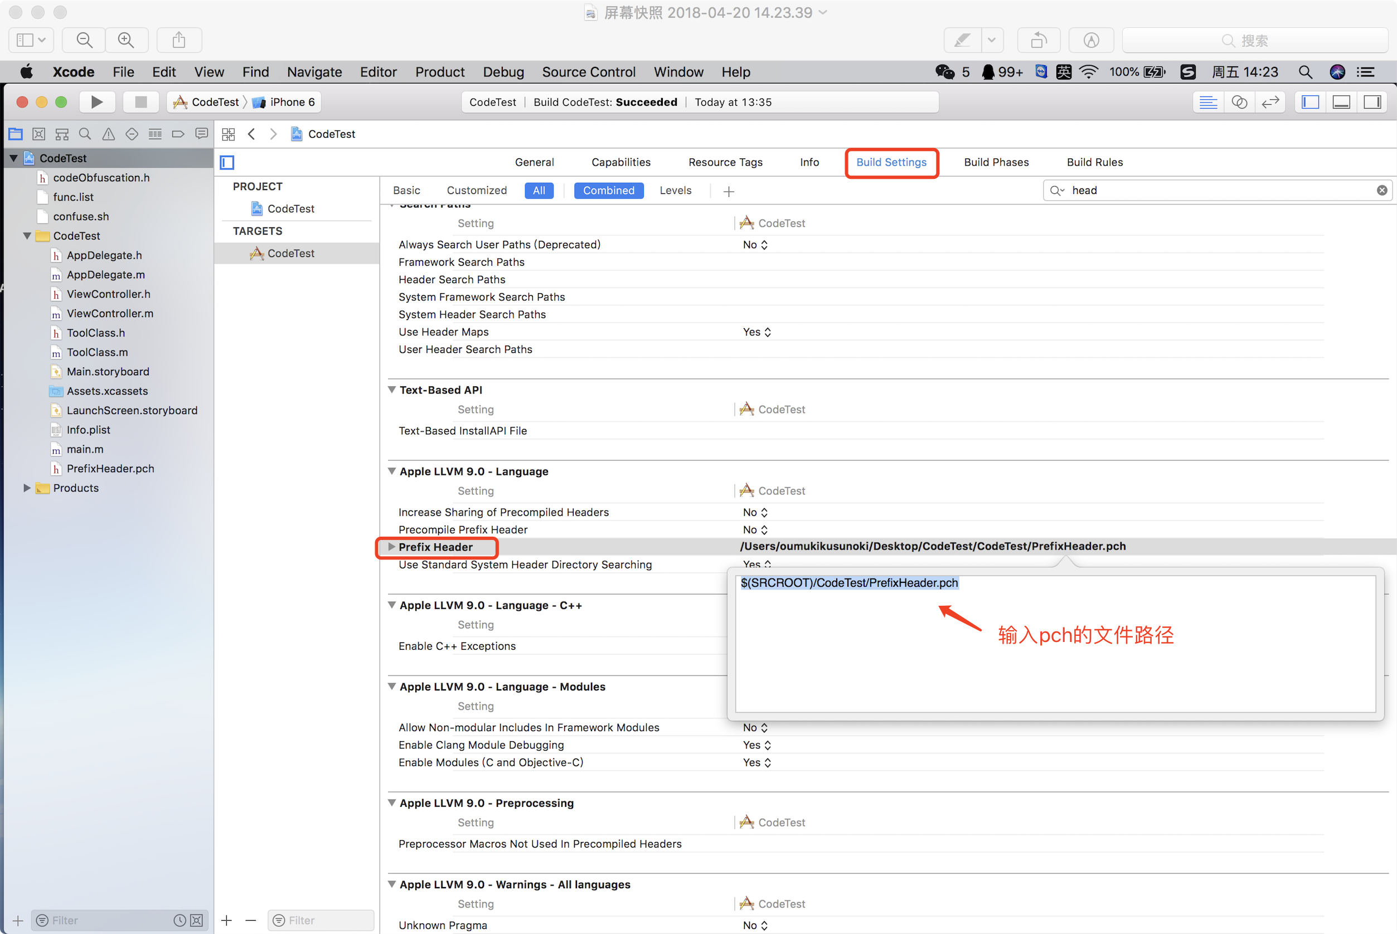Viewport: 1397px width, 934px height.
Task: Toggle the left navigator panel
Action: [1311, 102]
